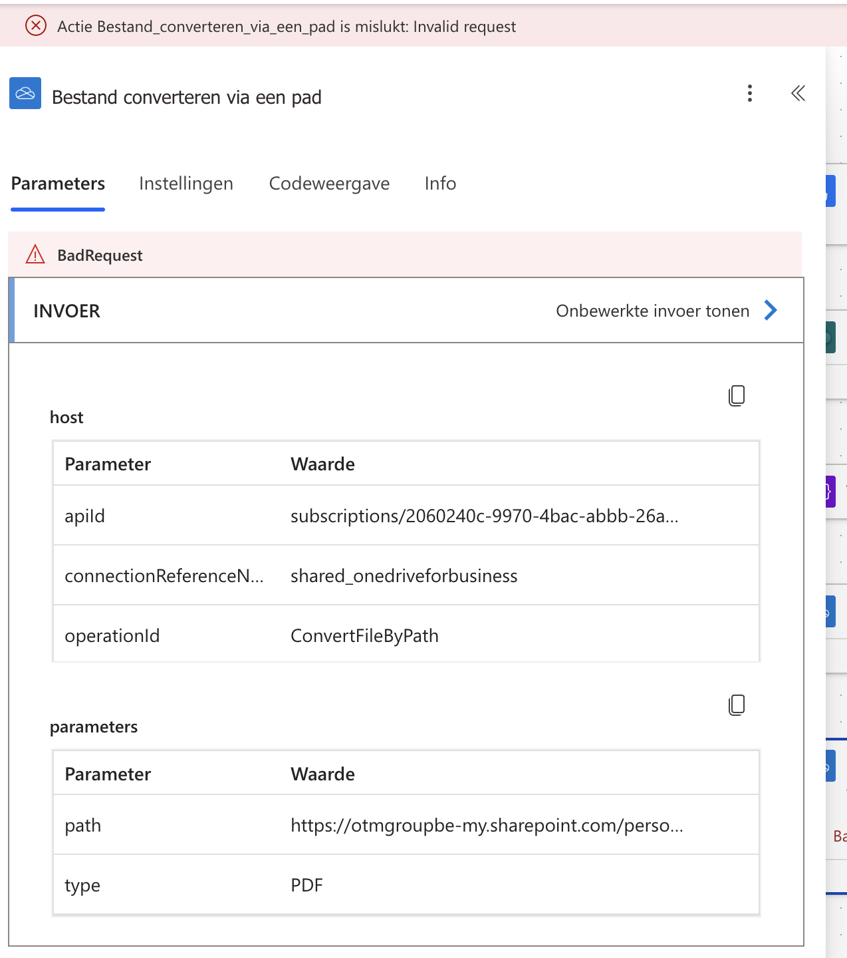Open the Info tab
847x958 pixels.
[440, 184]
